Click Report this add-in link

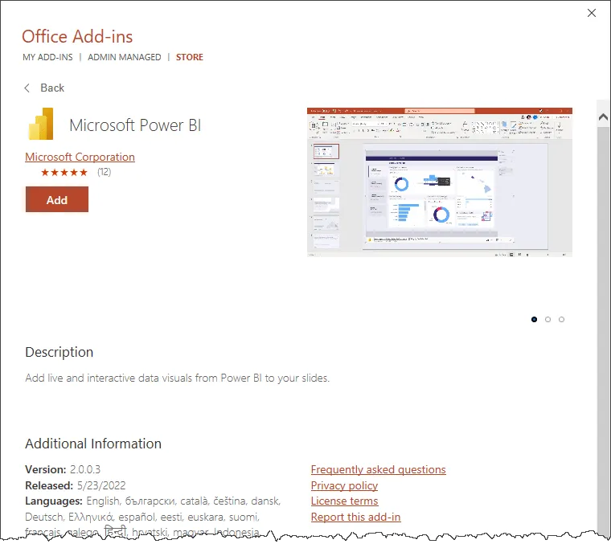pyautogui.click(x=355, y=517)
